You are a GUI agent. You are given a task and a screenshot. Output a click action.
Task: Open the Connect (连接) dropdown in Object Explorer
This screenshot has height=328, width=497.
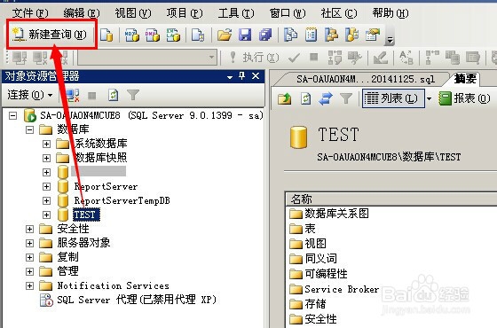click(x=30, y=95)
